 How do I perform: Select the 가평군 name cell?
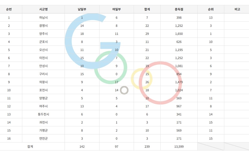43,130
